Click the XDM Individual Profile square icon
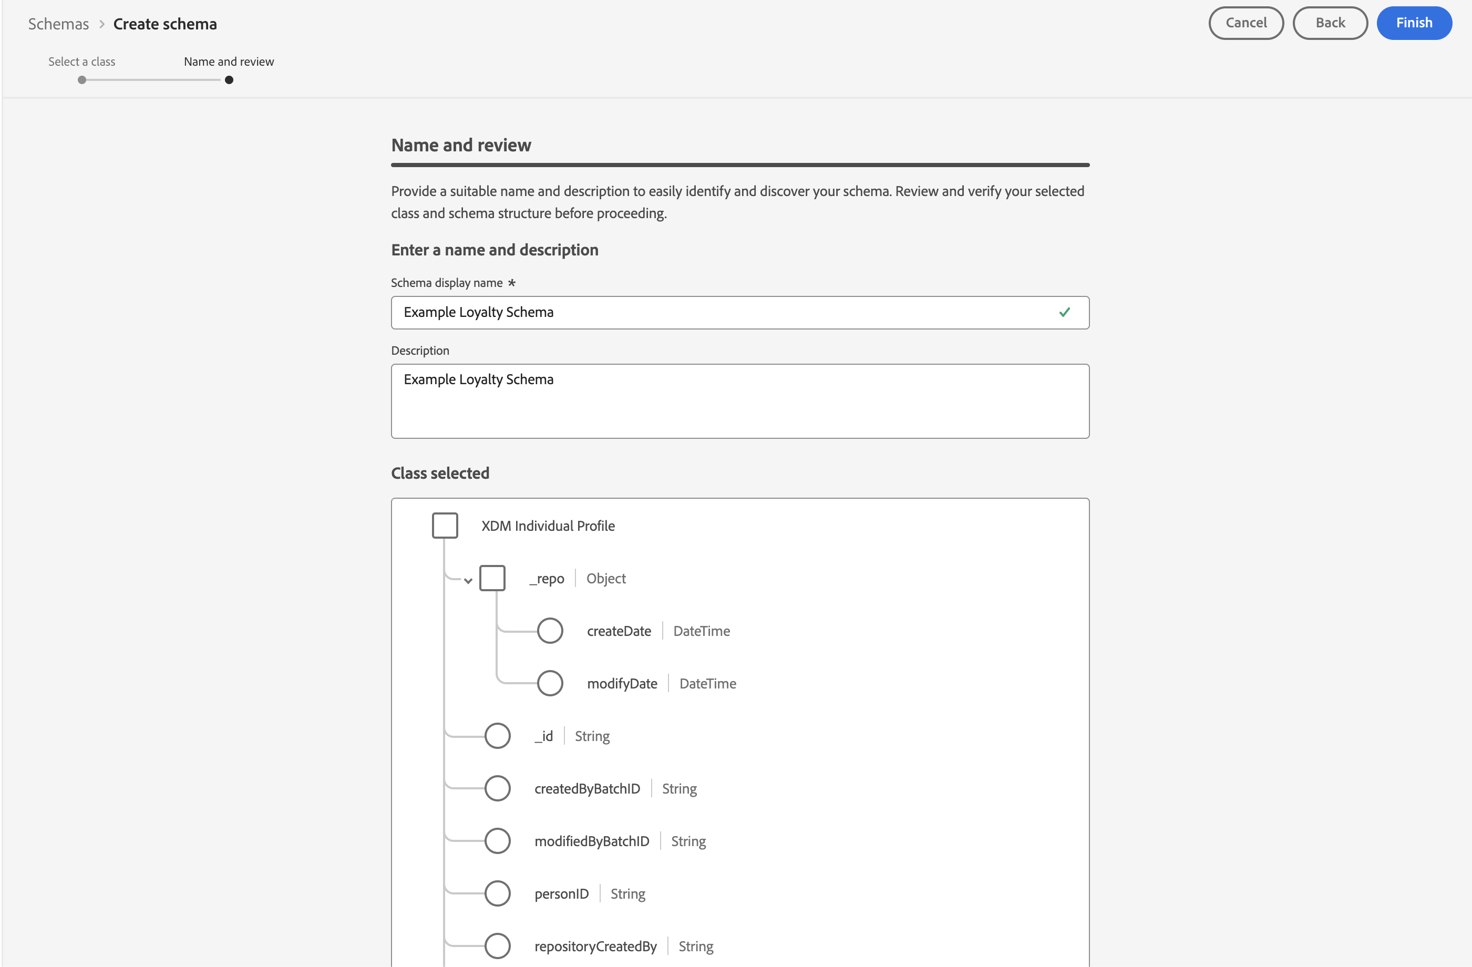 pyautogui.click(x=445, y=525)
